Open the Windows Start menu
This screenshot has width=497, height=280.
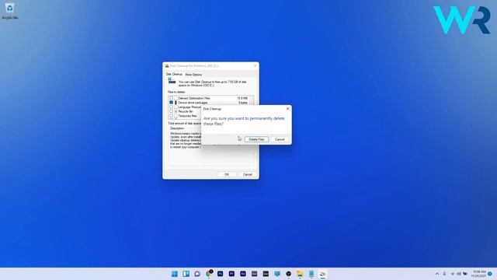[175, 274]
